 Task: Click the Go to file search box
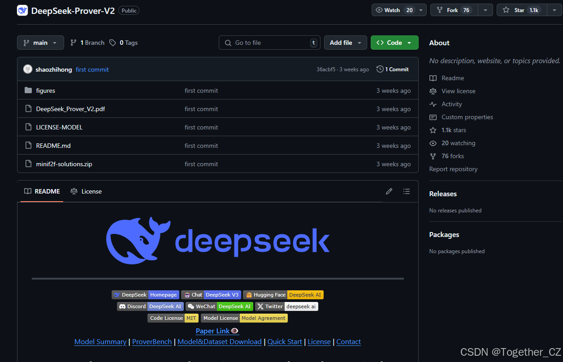coord(269,43)
